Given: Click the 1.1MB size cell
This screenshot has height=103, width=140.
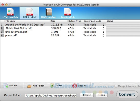Looking at the screenshot, I should (55, 32).
